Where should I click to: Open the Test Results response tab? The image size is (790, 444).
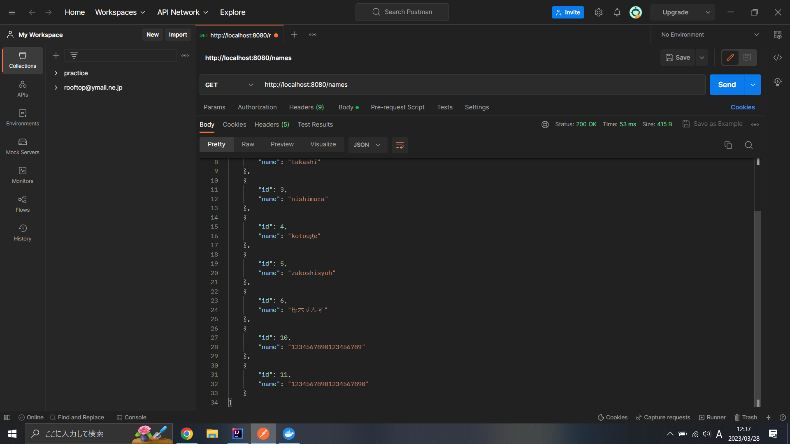coord(315,125)
